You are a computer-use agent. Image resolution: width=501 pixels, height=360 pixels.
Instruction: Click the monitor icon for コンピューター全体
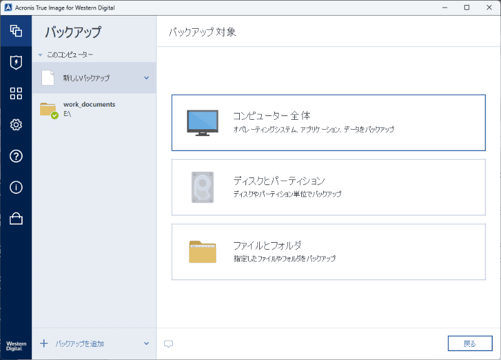coord(202,123)
